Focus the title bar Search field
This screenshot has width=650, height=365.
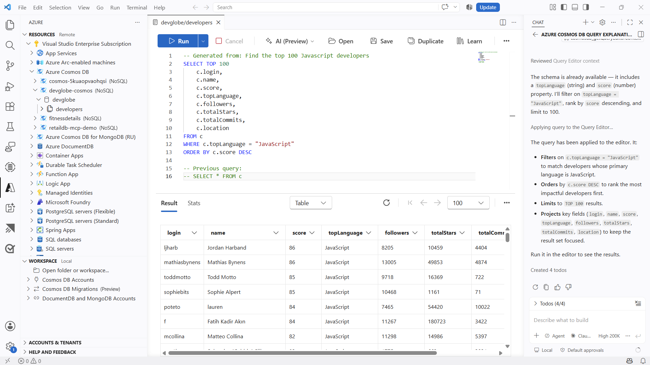pos(325,7)
